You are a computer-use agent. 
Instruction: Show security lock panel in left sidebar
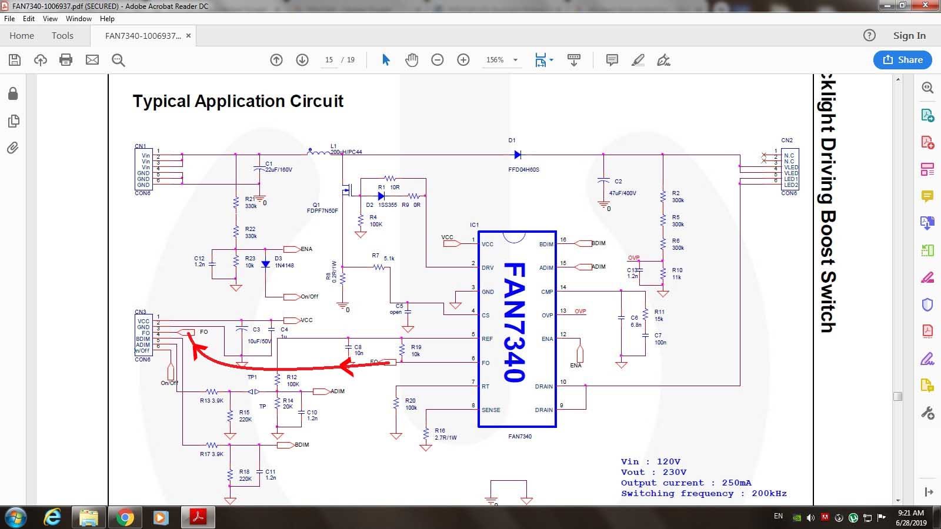13,94
